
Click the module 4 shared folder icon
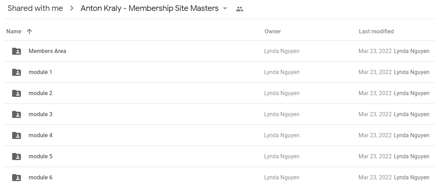click(x=17, y=135)
